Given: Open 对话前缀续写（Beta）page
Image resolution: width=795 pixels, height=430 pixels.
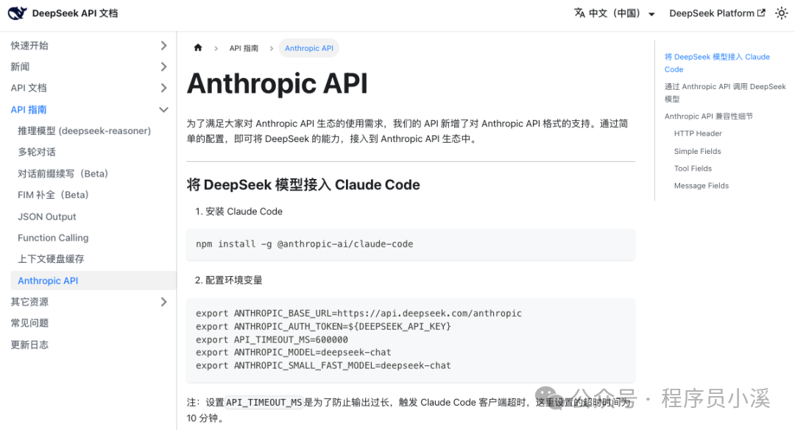Looking at the screenshot, I should click(63, 174).
